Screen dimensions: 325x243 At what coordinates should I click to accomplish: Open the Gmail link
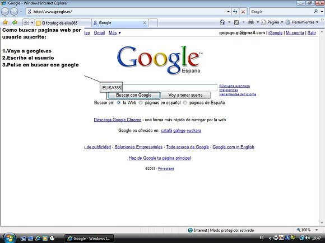point(99,32)
